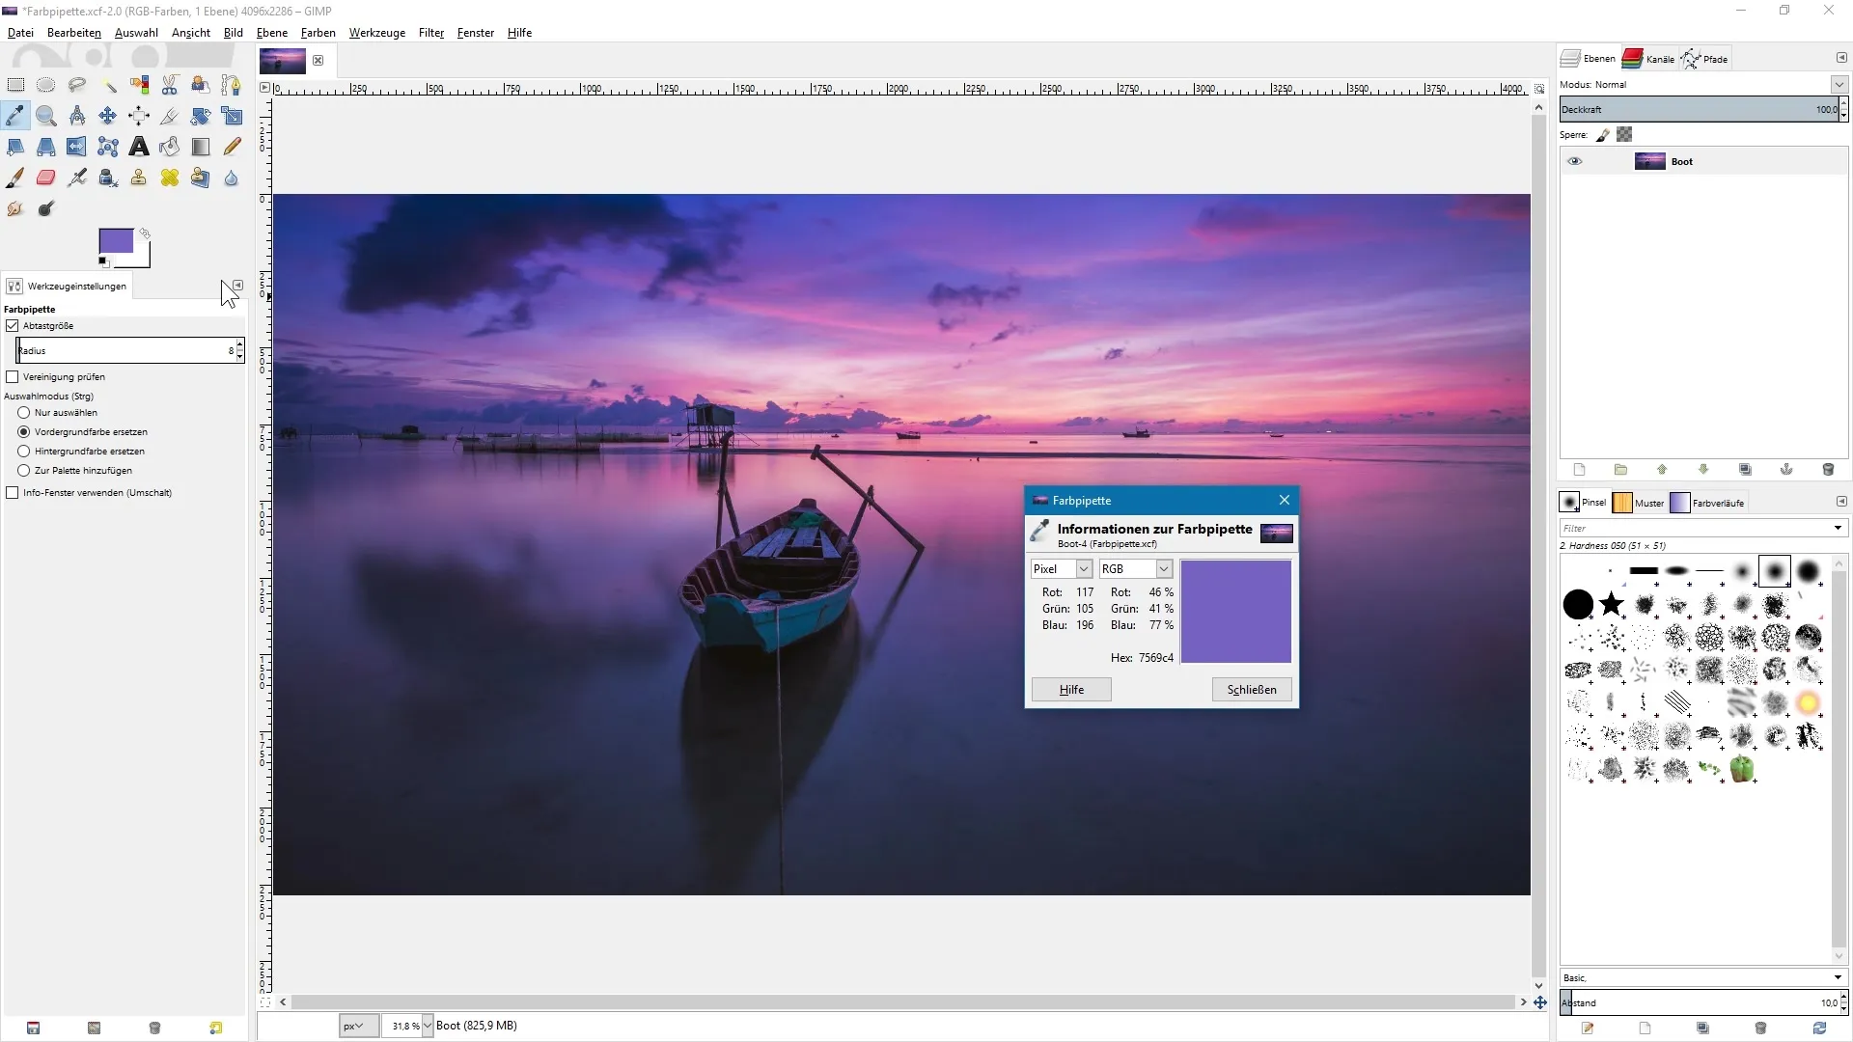
Task: Open the brush Filter dropdown arrow
Action: click(x=1838, y=529)
